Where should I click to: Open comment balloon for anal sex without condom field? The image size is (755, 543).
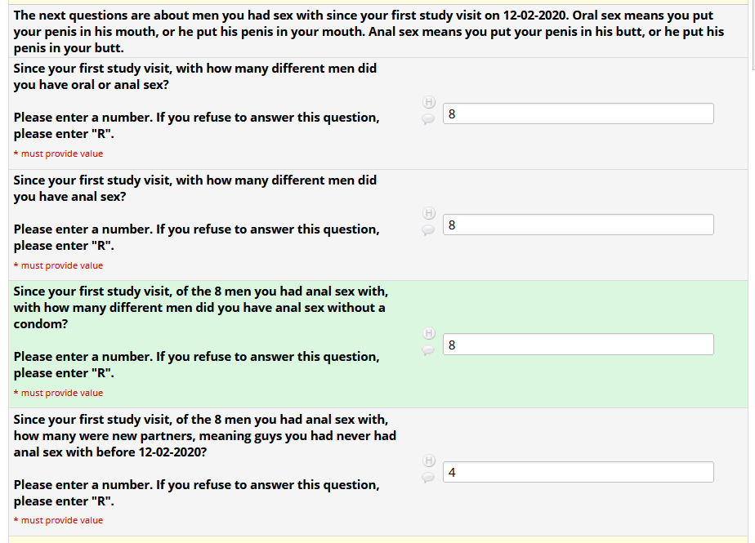428,350
